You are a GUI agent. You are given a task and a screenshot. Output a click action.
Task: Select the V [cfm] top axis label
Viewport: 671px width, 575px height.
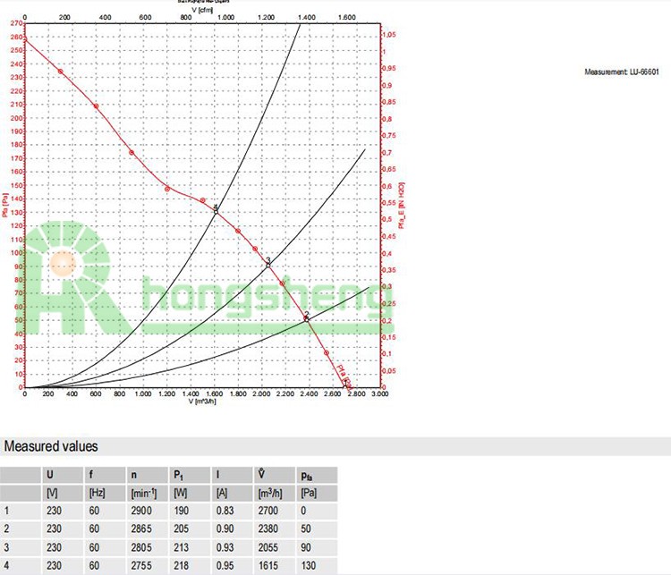[201, 9]
